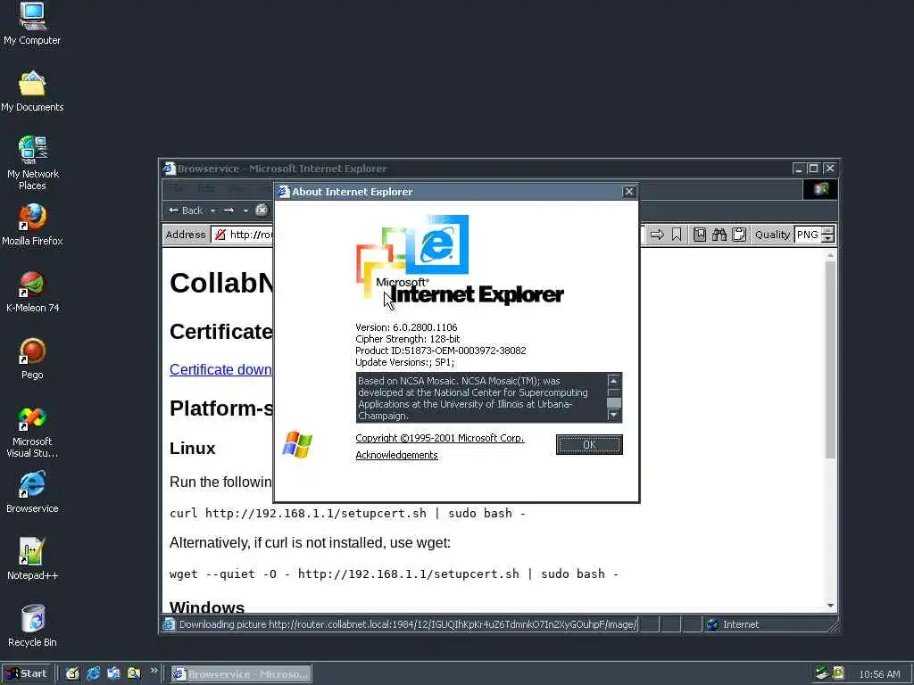The height and width of the screenshot is (685, 914).
Task: Click the Cipher Strength: 128-bit text
Action: pos(407,339)
